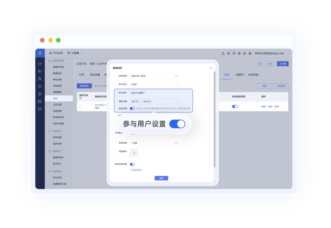Toggle the 收货信息采集 switch
This screenshot has height=228, width=331.
coord(132,164)
